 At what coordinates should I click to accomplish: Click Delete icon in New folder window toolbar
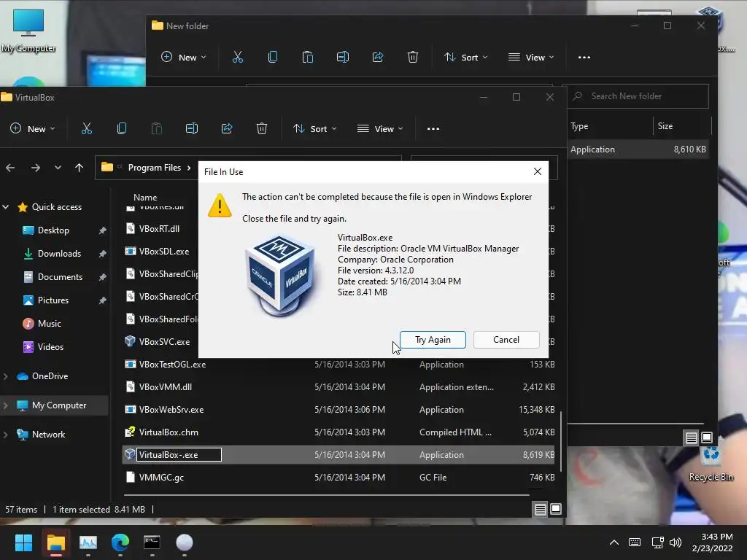coord(413,57)
